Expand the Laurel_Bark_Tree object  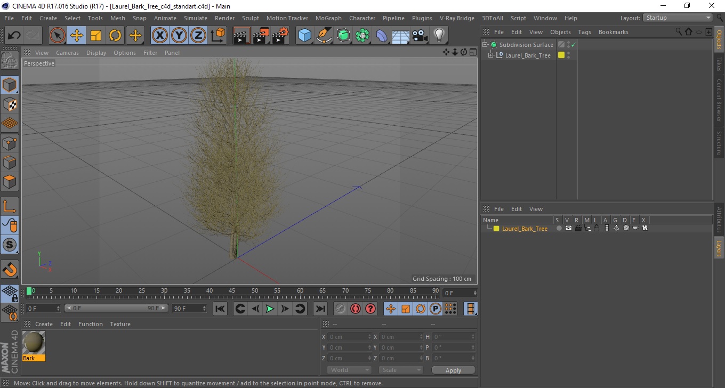(491, 55)
